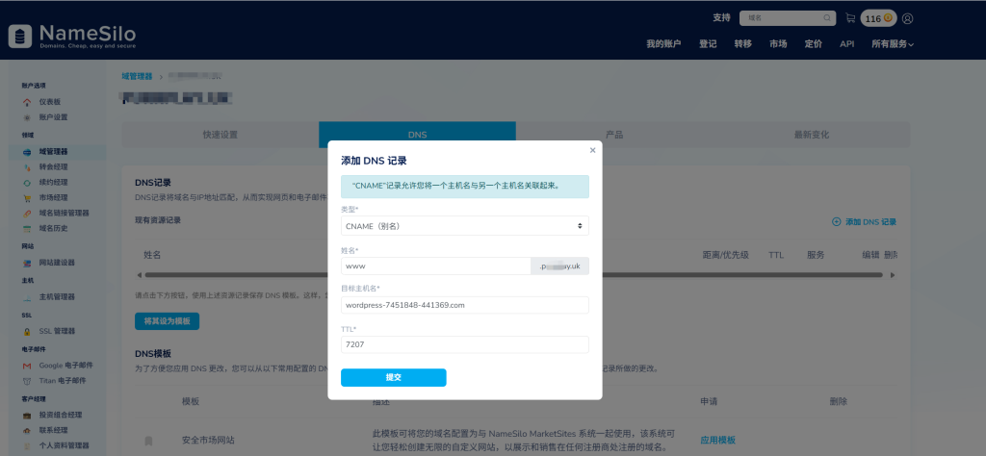Open the user account profile icon
The height and width of the screenshot is (456, 986).
point(907,19)
